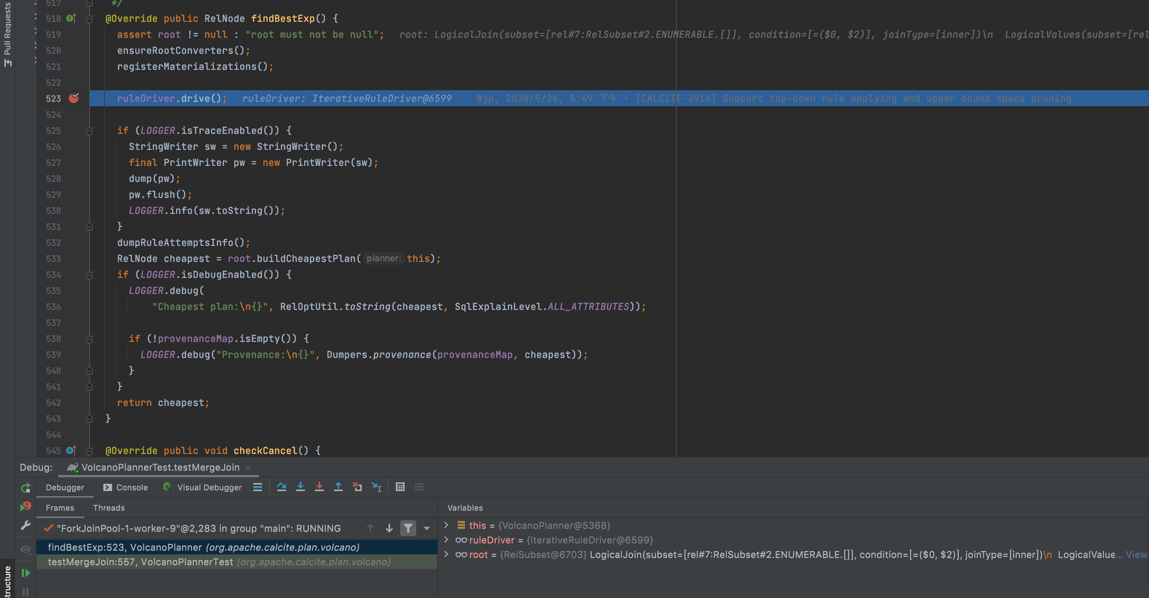Open the Evaluate Expression calculator icon
Screen dimensions: 1149x598
click(x=400, y=487)
